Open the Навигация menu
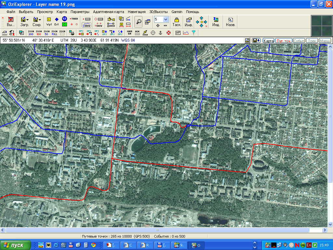 pyautogui.click(x=137, y=12)
